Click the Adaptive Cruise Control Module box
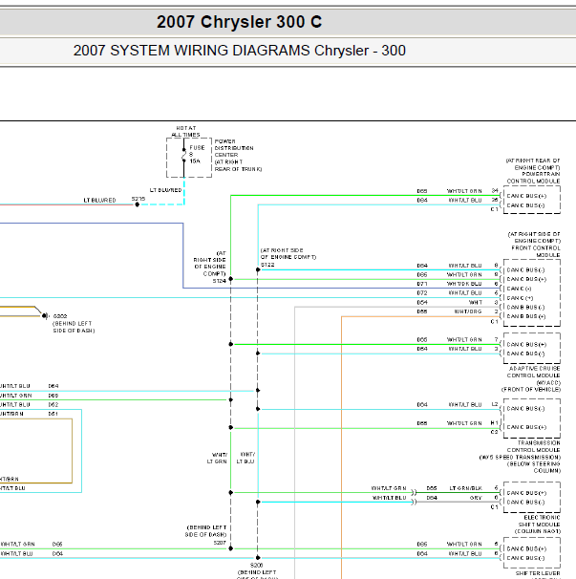This screenshot has width=576, height=579. point(532,349)
